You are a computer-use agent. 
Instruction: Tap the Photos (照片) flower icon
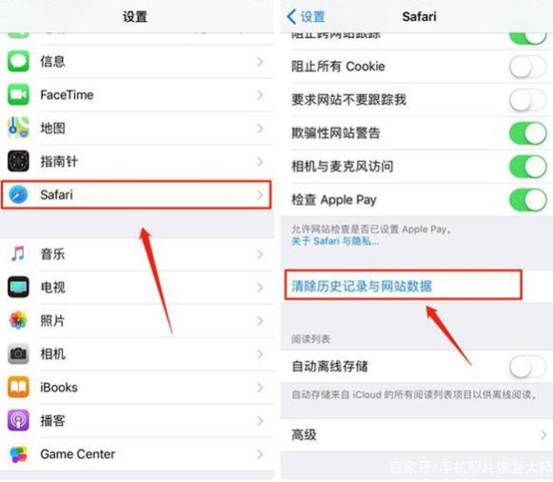pyautogui.click(x=18, y=320)
